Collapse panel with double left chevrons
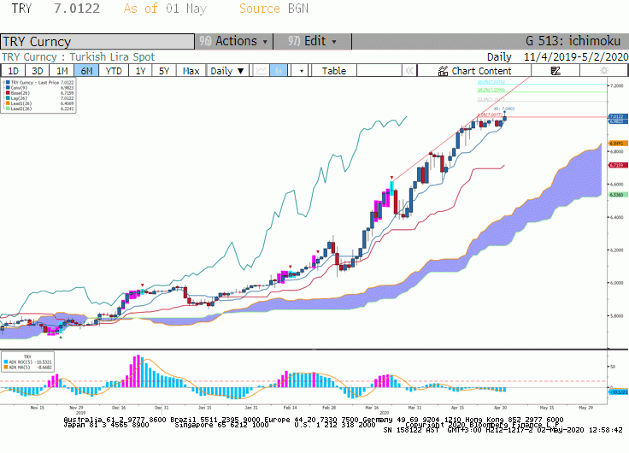The width and height of the screenshot is (629, 453). pyautogui.click(x=409, y=71)
